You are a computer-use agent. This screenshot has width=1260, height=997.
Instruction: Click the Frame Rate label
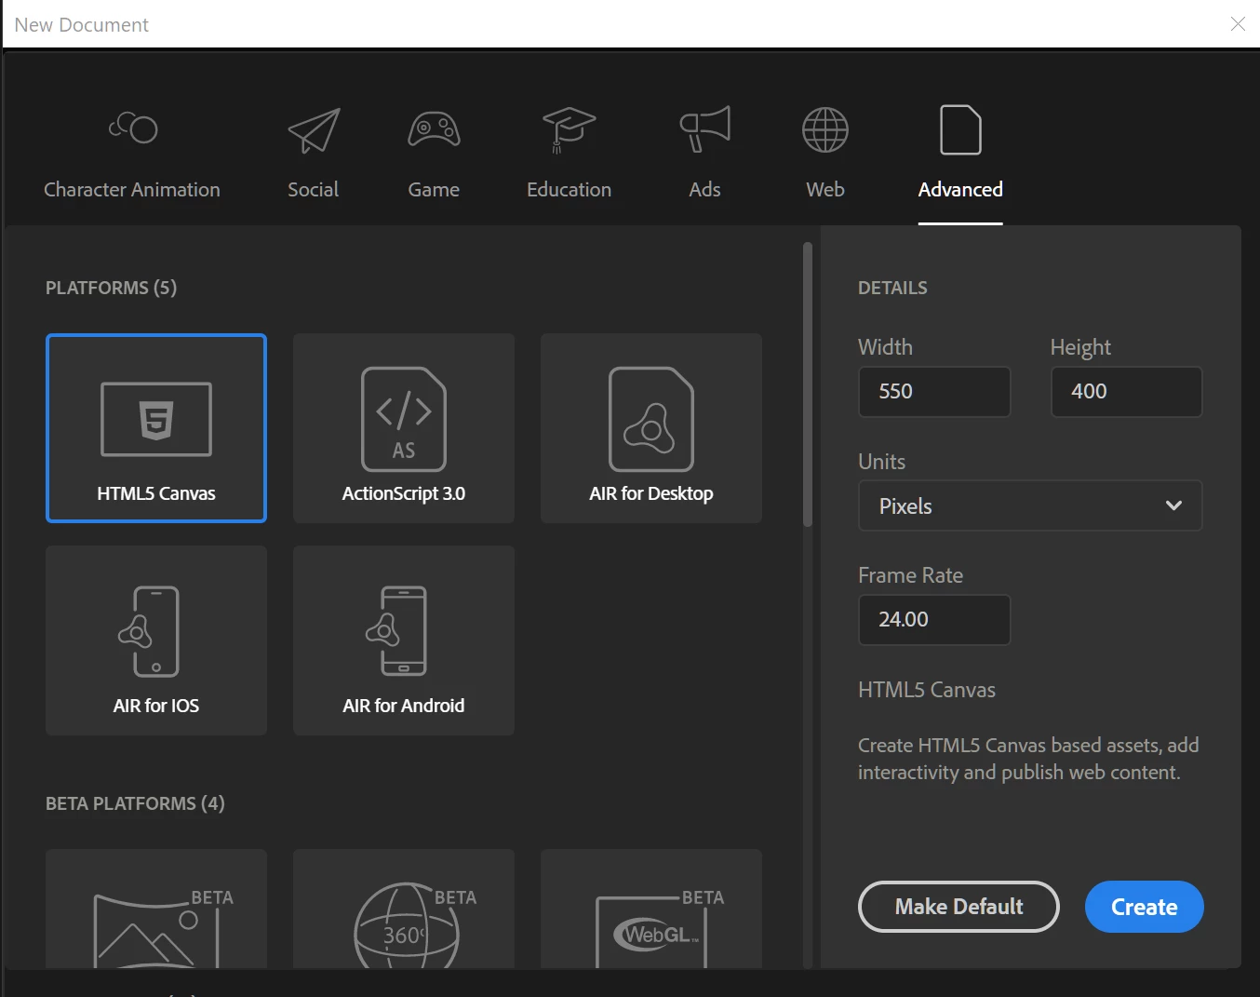click(x=910, y=575)
